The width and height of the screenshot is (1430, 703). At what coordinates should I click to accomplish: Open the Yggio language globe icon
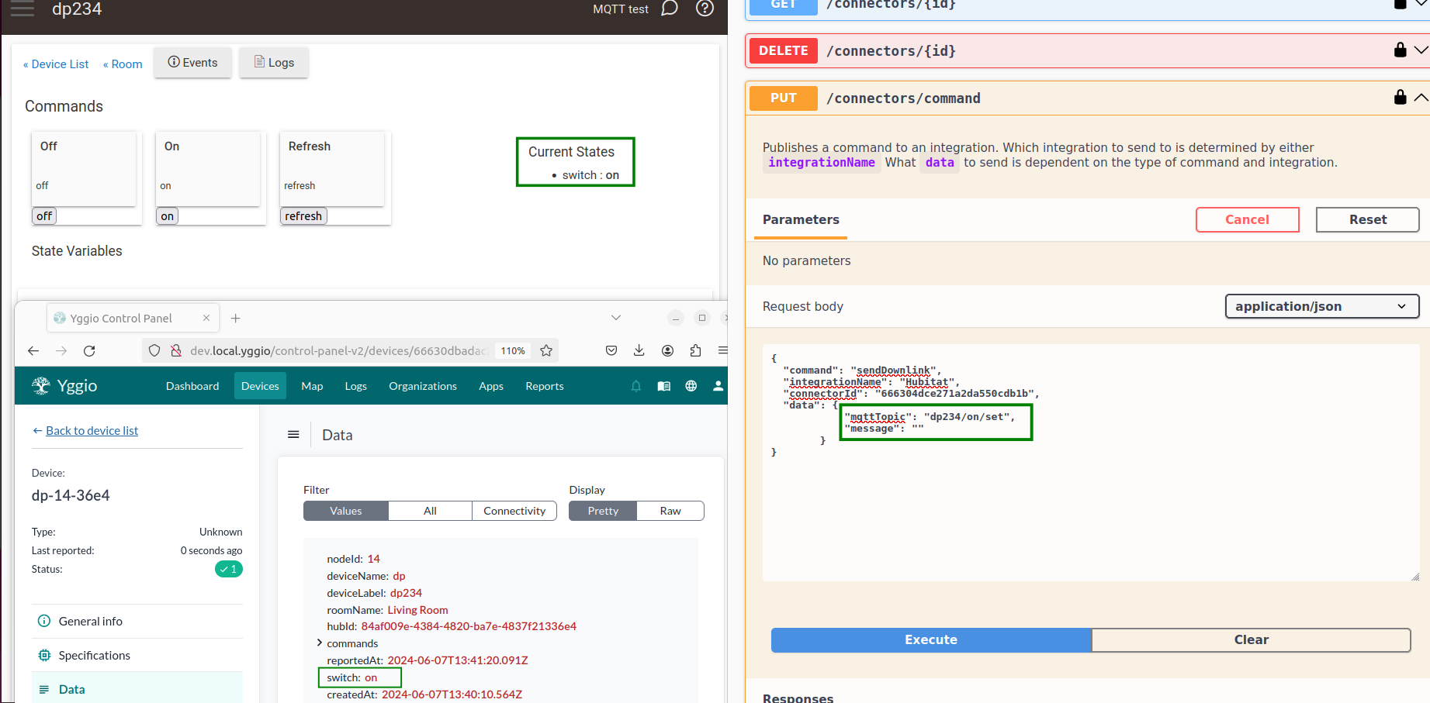click(x=691, y=386)
